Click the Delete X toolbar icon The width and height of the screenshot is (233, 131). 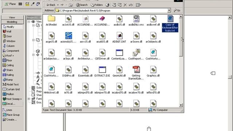(x=125, y=5)
